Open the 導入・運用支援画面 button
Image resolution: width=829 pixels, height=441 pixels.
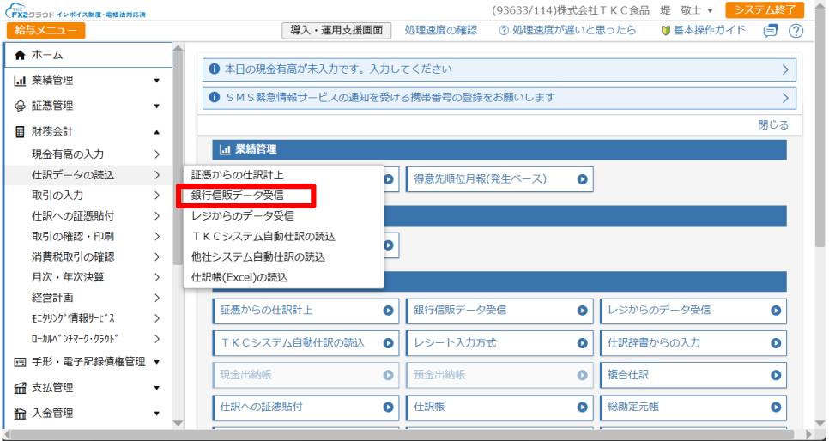336,31
